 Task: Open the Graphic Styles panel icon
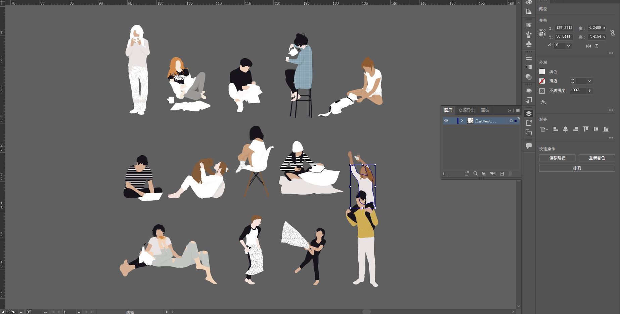(529, 100)
